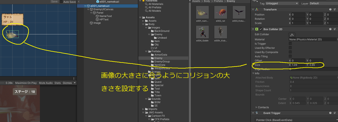The image size is (338, 122).
Task: Open the Enemy folder under Prefabs
Action: [158, 58]
